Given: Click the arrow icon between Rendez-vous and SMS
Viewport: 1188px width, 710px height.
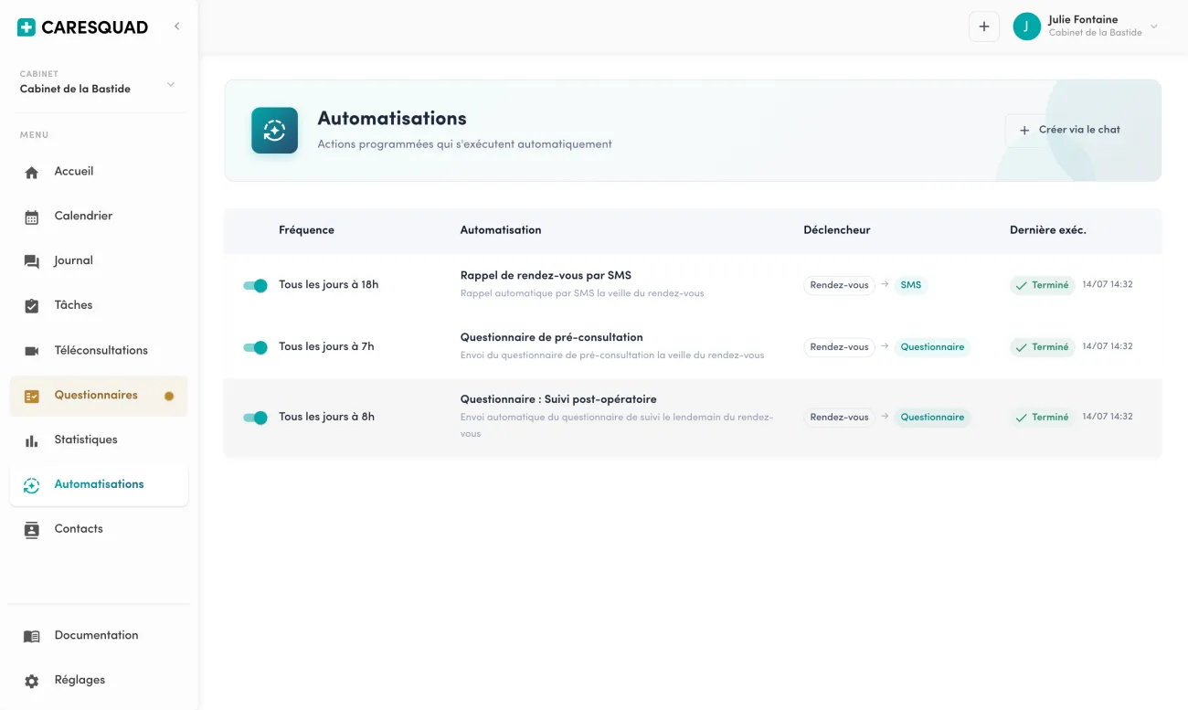Looking at the screenshot, I should [x=885, y=284].
